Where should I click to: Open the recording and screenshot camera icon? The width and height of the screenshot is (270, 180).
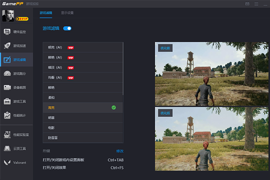click(7, 87)
